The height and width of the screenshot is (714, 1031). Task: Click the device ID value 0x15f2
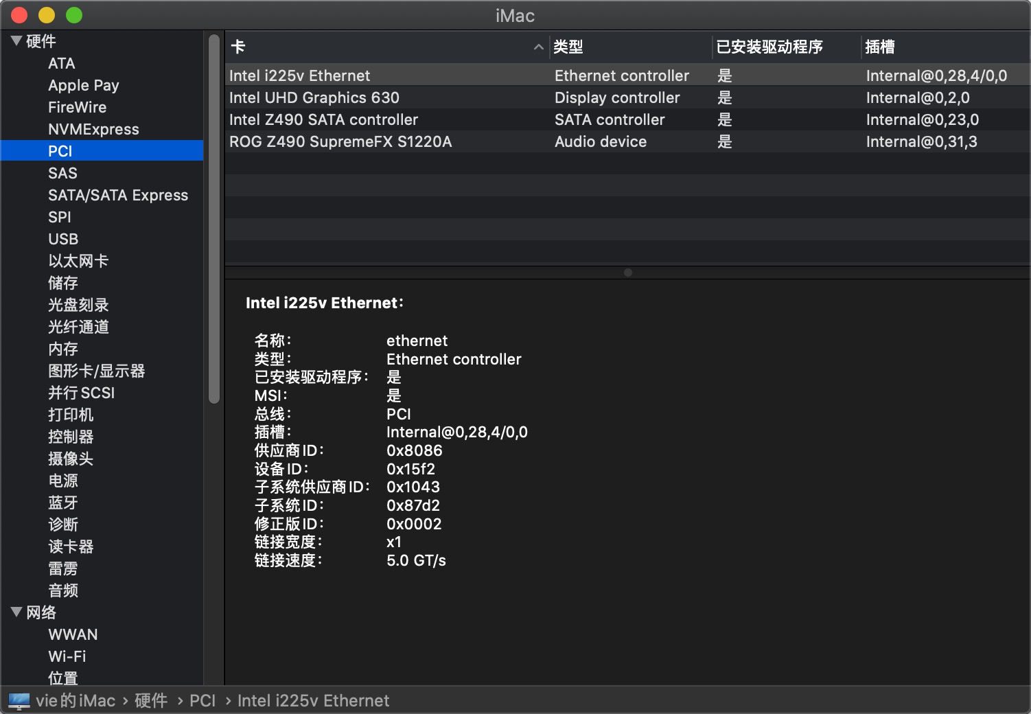tap(410, 469)
